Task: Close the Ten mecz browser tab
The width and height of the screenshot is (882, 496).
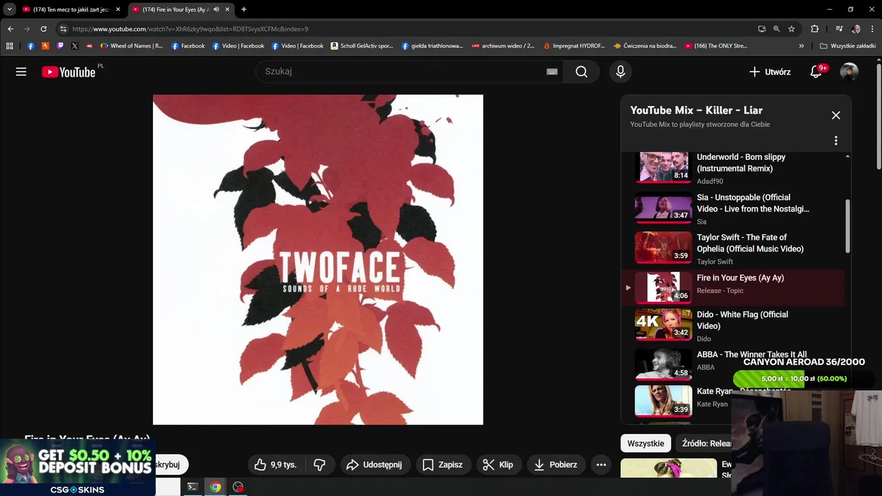Action: [x=118, y=10]
